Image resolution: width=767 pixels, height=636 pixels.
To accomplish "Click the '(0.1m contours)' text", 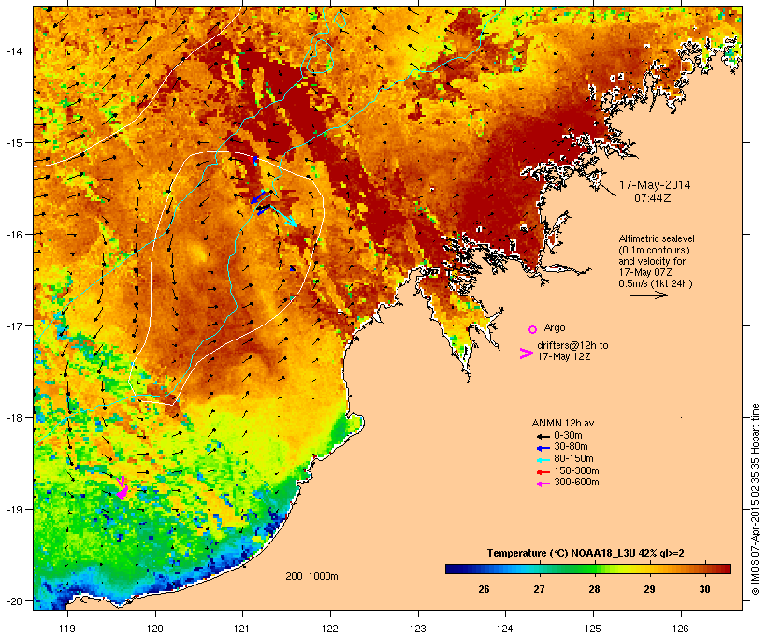I will pyautogui.click(x=654, y=250).
